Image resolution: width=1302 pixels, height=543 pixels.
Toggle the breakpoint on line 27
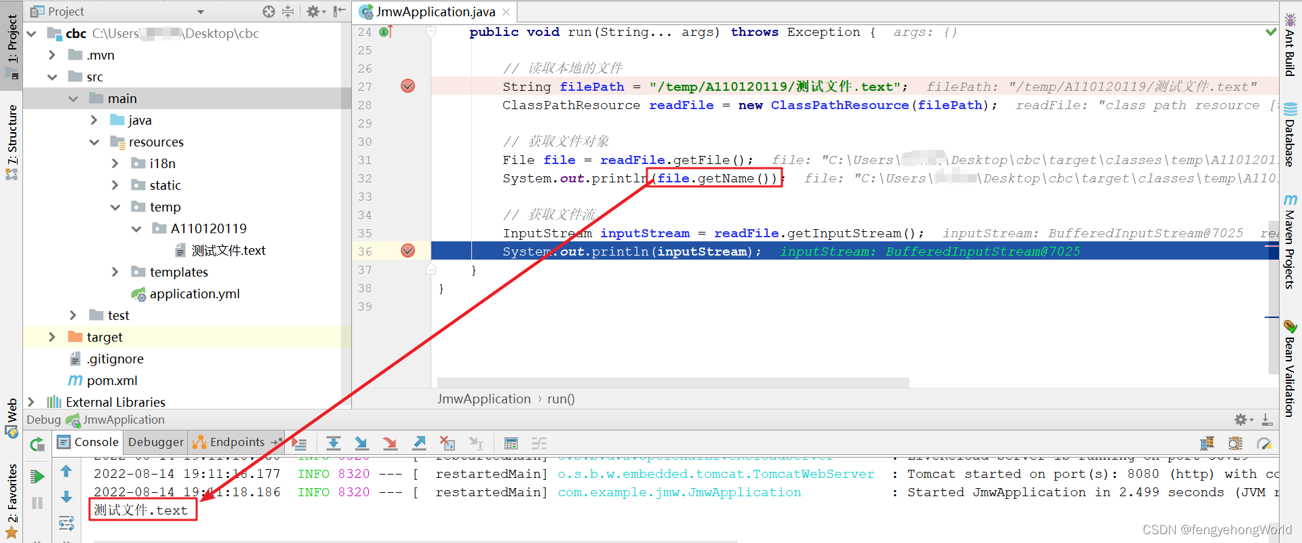pos(408,86)
